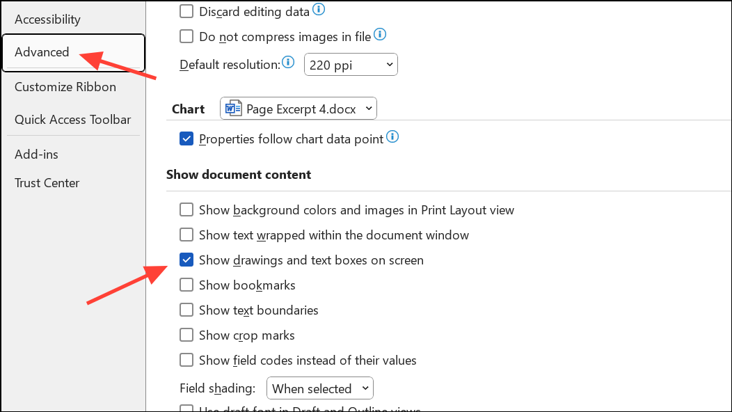Enable Discard editing data checkbox
The image size is (732, 412).
coord(186,11)
